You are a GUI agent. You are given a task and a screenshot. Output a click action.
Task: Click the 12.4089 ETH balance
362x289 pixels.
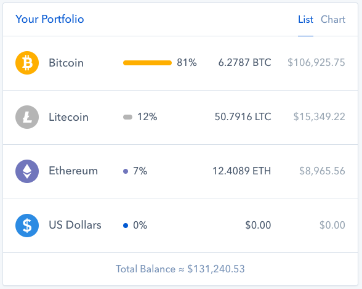(x=241, y=171)
